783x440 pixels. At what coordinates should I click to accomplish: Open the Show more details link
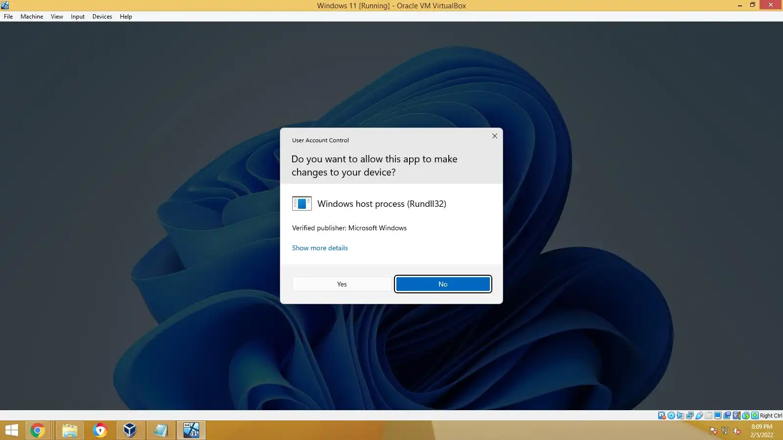click(320, 248)
